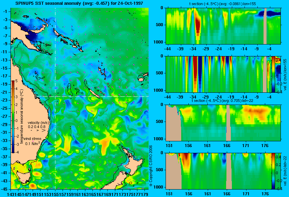Click the '-44' label under top temperature section
Viewport: 289px width, 197px height.
click(x=167, y=49)
